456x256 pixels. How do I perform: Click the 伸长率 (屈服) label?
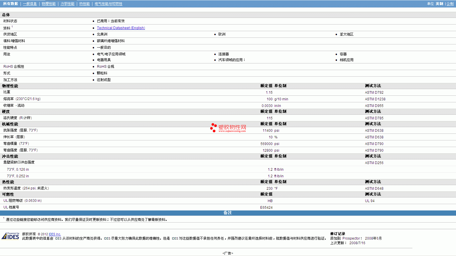14,137
